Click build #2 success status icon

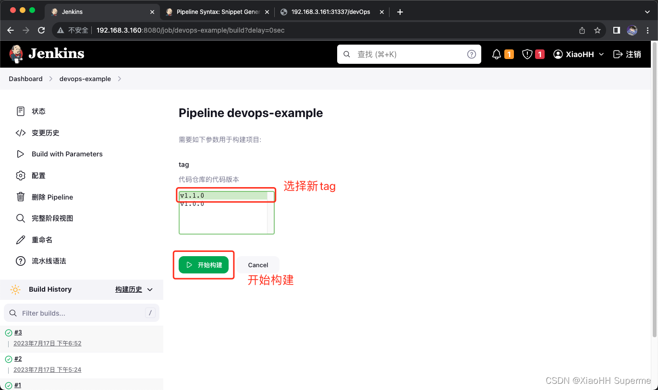pyautogui.click(x=8, y=359)
